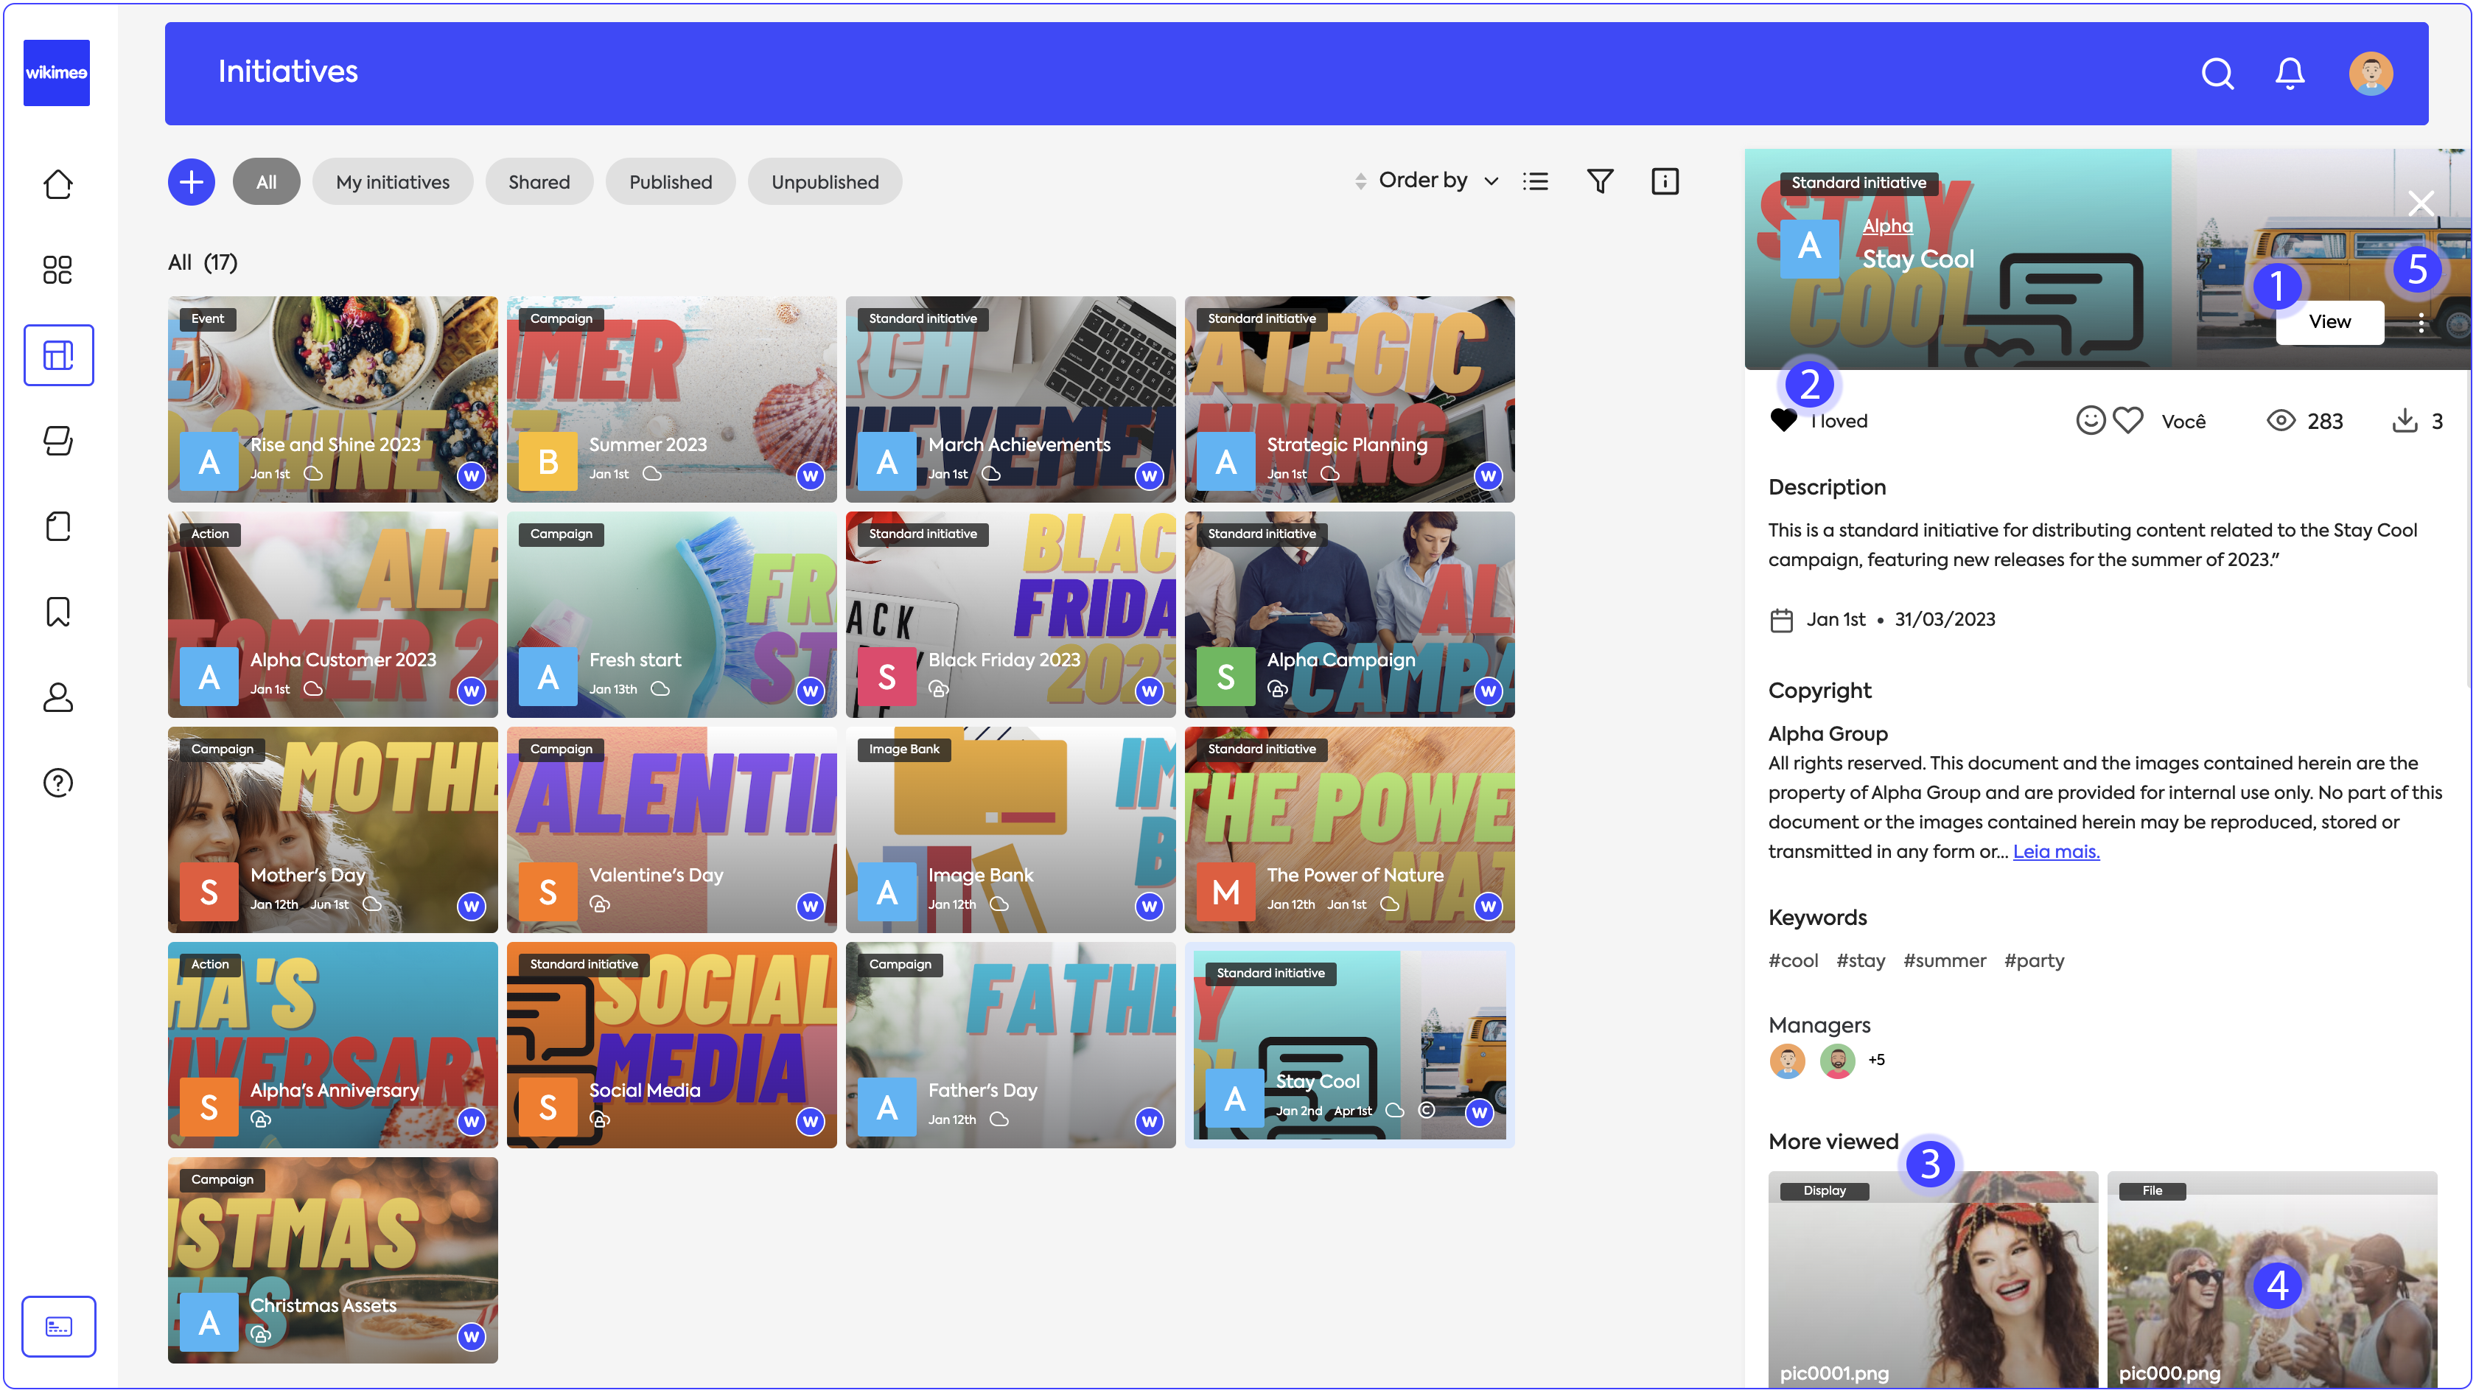Viewport: 2476px width, 1393px height.
Task: Click the home icon in sidebar
Action: pyautogui.click(x=57, y=184)
